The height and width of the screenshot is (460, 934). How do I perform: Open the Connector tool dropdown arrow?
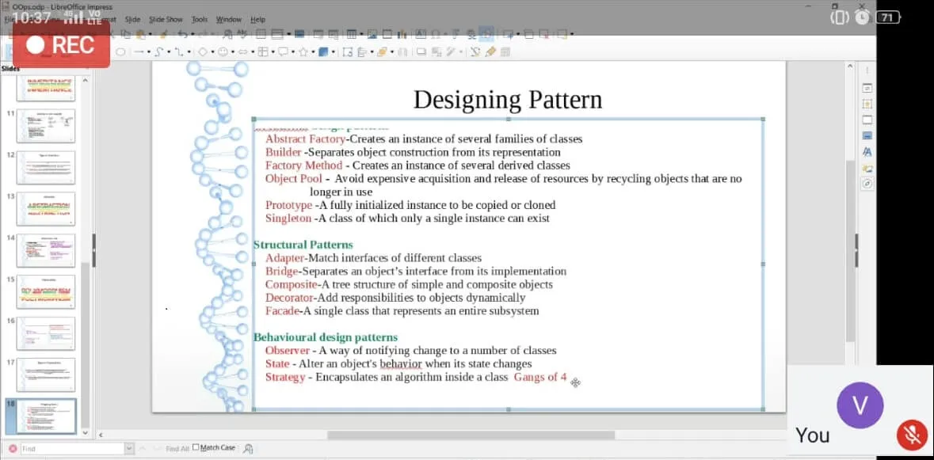189,52
